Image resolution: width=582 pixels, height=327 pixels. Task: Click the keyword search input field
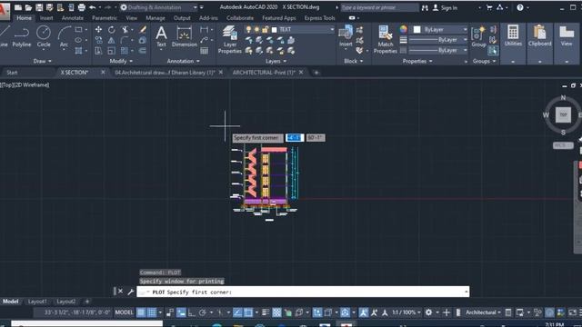click(x=379, y=7)
